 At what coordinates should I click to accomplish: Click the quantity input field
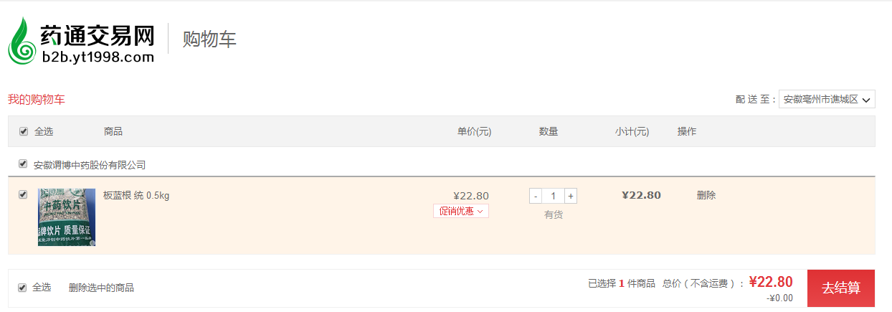(553, 196)
